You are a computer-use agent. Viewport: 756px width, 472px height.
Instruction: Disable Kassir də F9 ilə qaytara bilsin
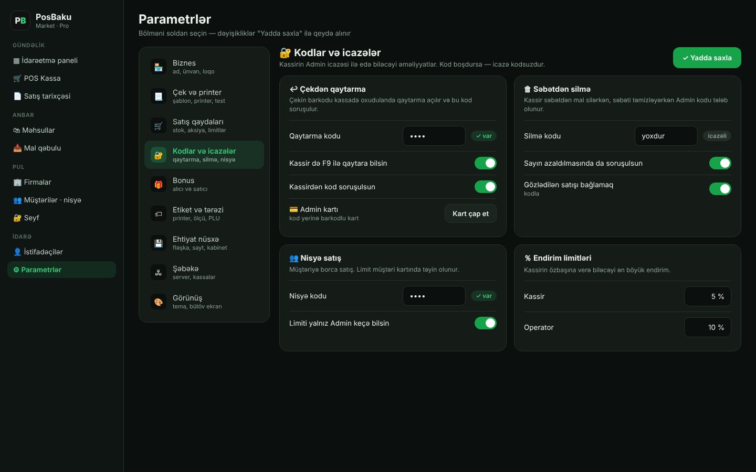click(486, 163)
